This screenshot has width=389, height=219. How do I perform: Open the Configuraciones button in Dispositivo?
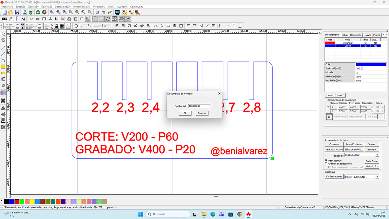(334, 176)
